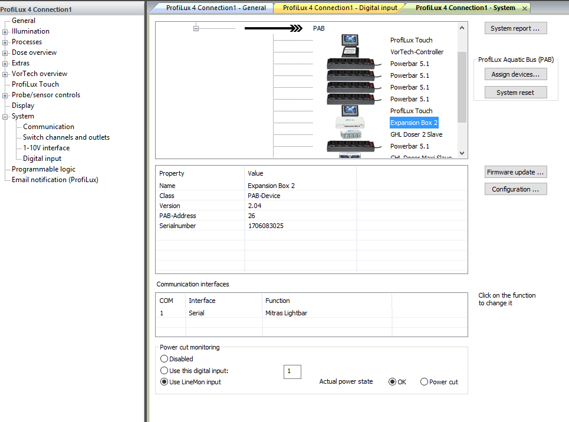Select the GHL Doser 2 Slave label
Screen dimensions: 569x422
pos(416,134)
